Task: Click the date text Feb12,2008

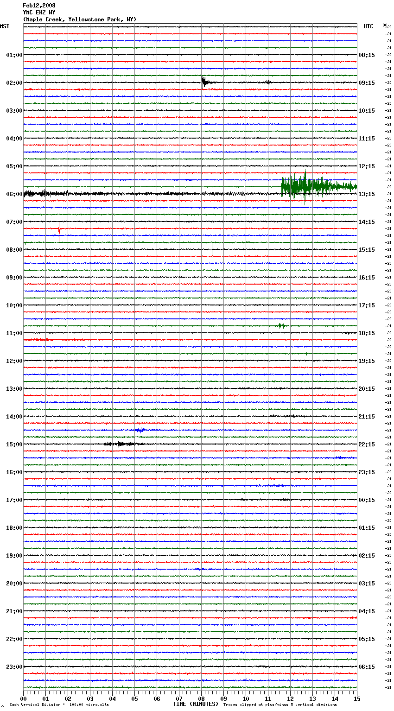Action: [39, 6]
